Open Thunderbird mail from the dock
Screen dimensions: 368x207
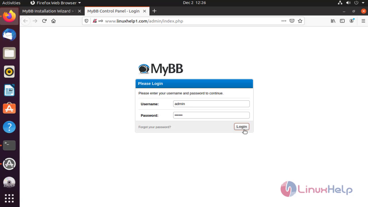click(x=9, y=35)
